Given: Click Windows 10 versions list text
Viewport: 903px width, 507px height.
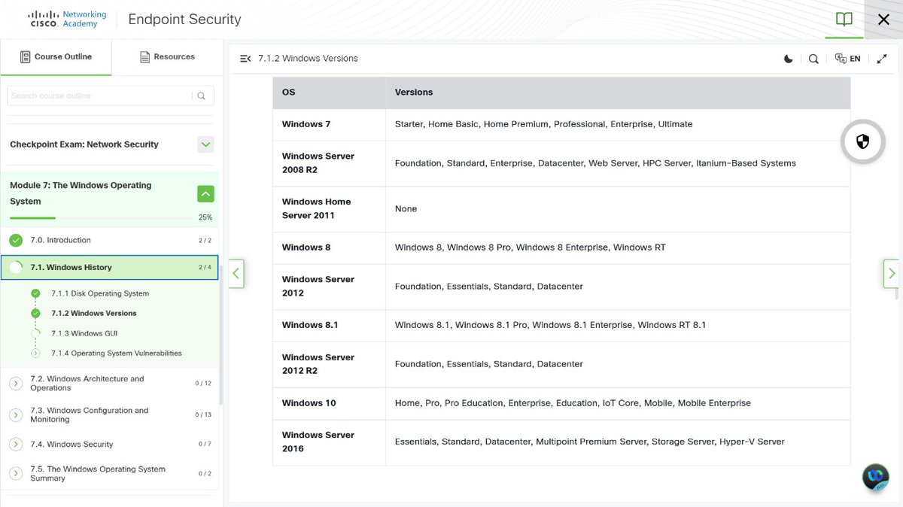Looking at the screenshot, I should (573, 403).
